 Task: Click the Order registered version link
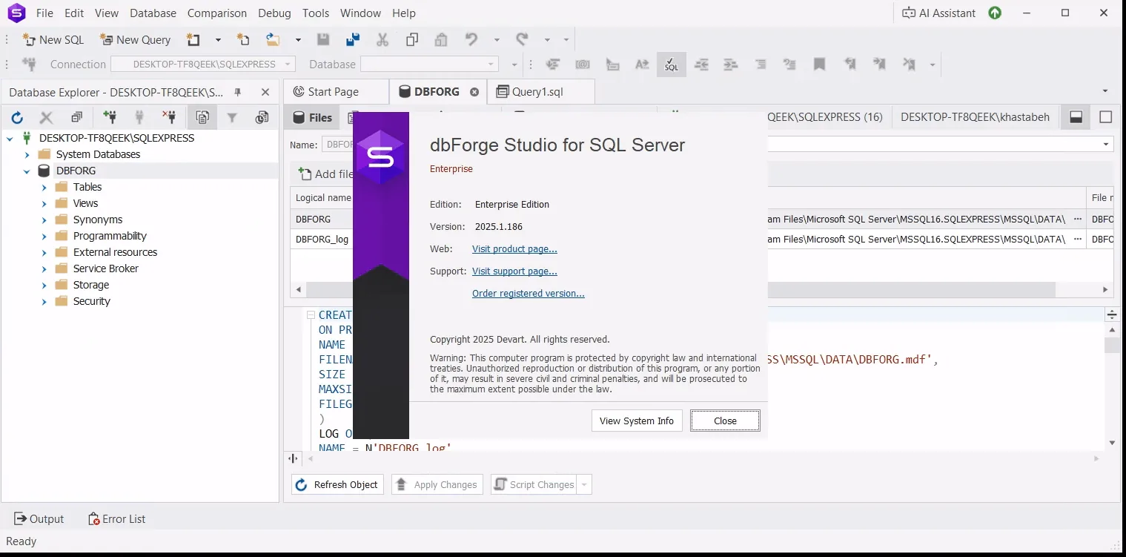point(528,294)
